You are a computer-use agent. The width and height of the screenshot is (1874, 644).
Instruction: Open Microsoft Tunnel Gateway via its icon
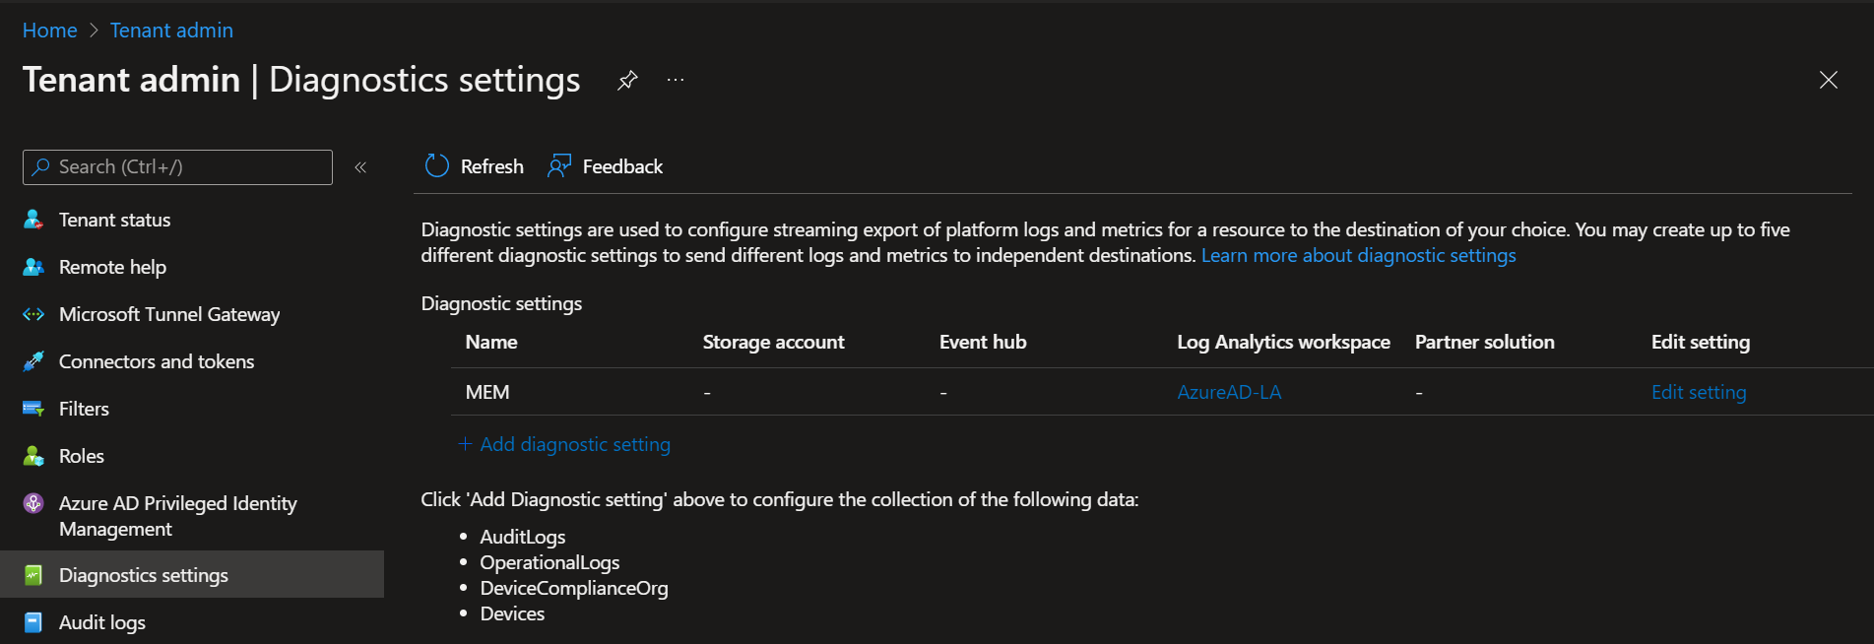click(x=33, y=314)
